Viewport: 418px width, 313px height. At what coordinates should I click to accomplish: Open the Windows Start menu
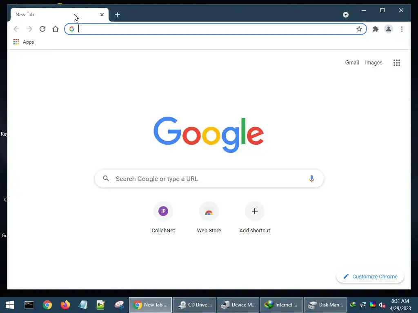pos(10,305)
